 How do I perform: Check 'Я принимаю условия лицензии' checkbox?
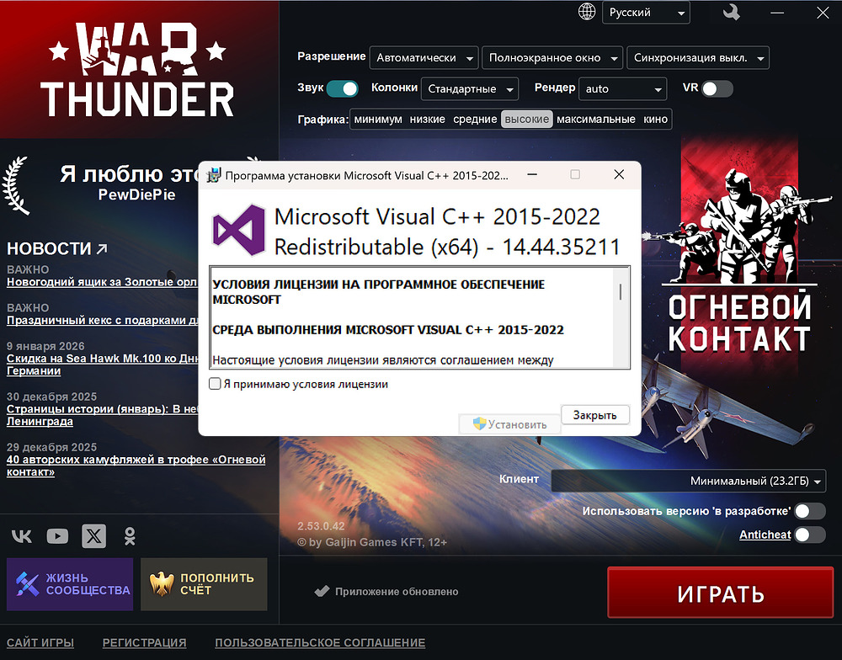[215, 384]
